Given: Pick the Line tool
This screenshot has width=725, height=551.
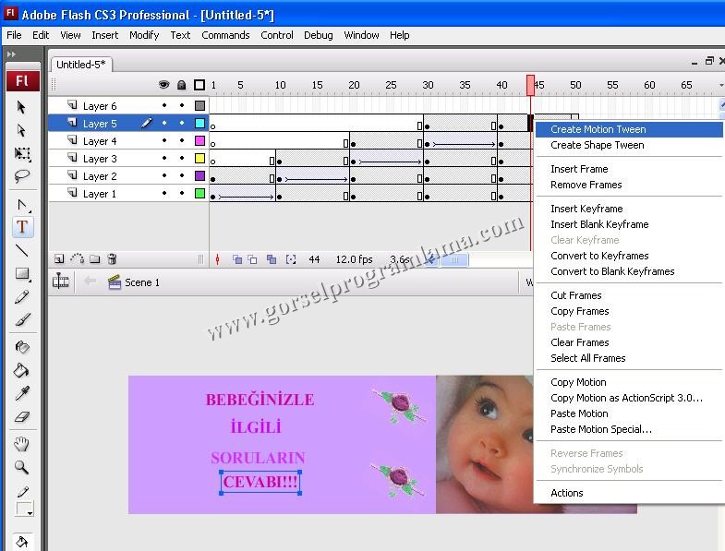Looking at the screenshot, I should point(22,250).
